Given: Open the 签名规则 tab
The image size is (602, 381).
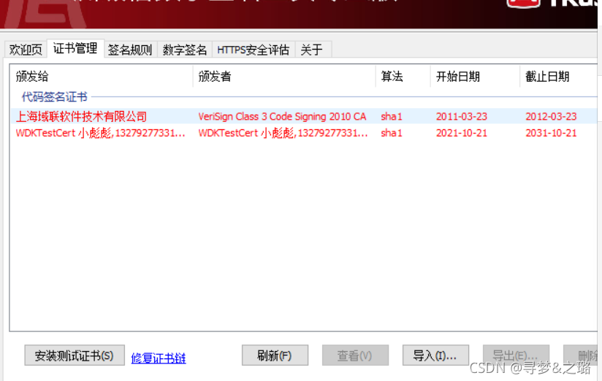Looking at the screenshot, I should 130,50.
